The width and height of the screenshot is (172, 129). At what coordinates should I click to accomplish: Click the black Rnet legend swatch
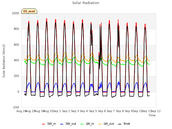tap(120, 124)
